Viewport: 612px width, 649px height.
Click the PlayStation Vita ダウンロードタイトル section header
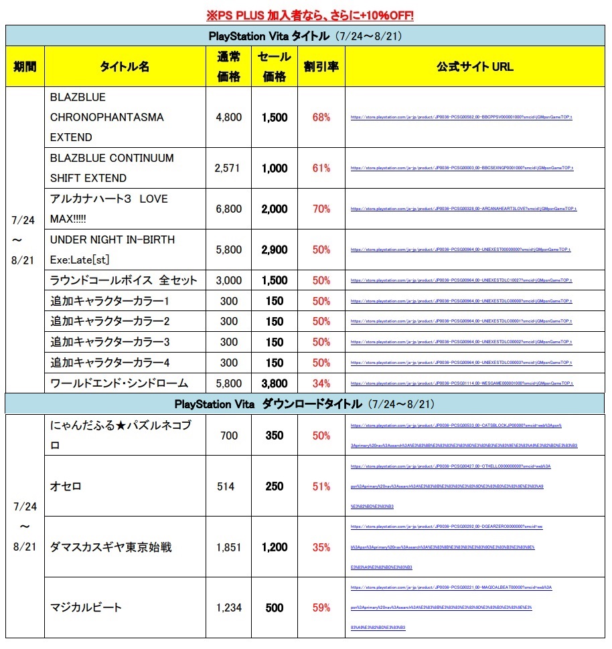point(305,404)
